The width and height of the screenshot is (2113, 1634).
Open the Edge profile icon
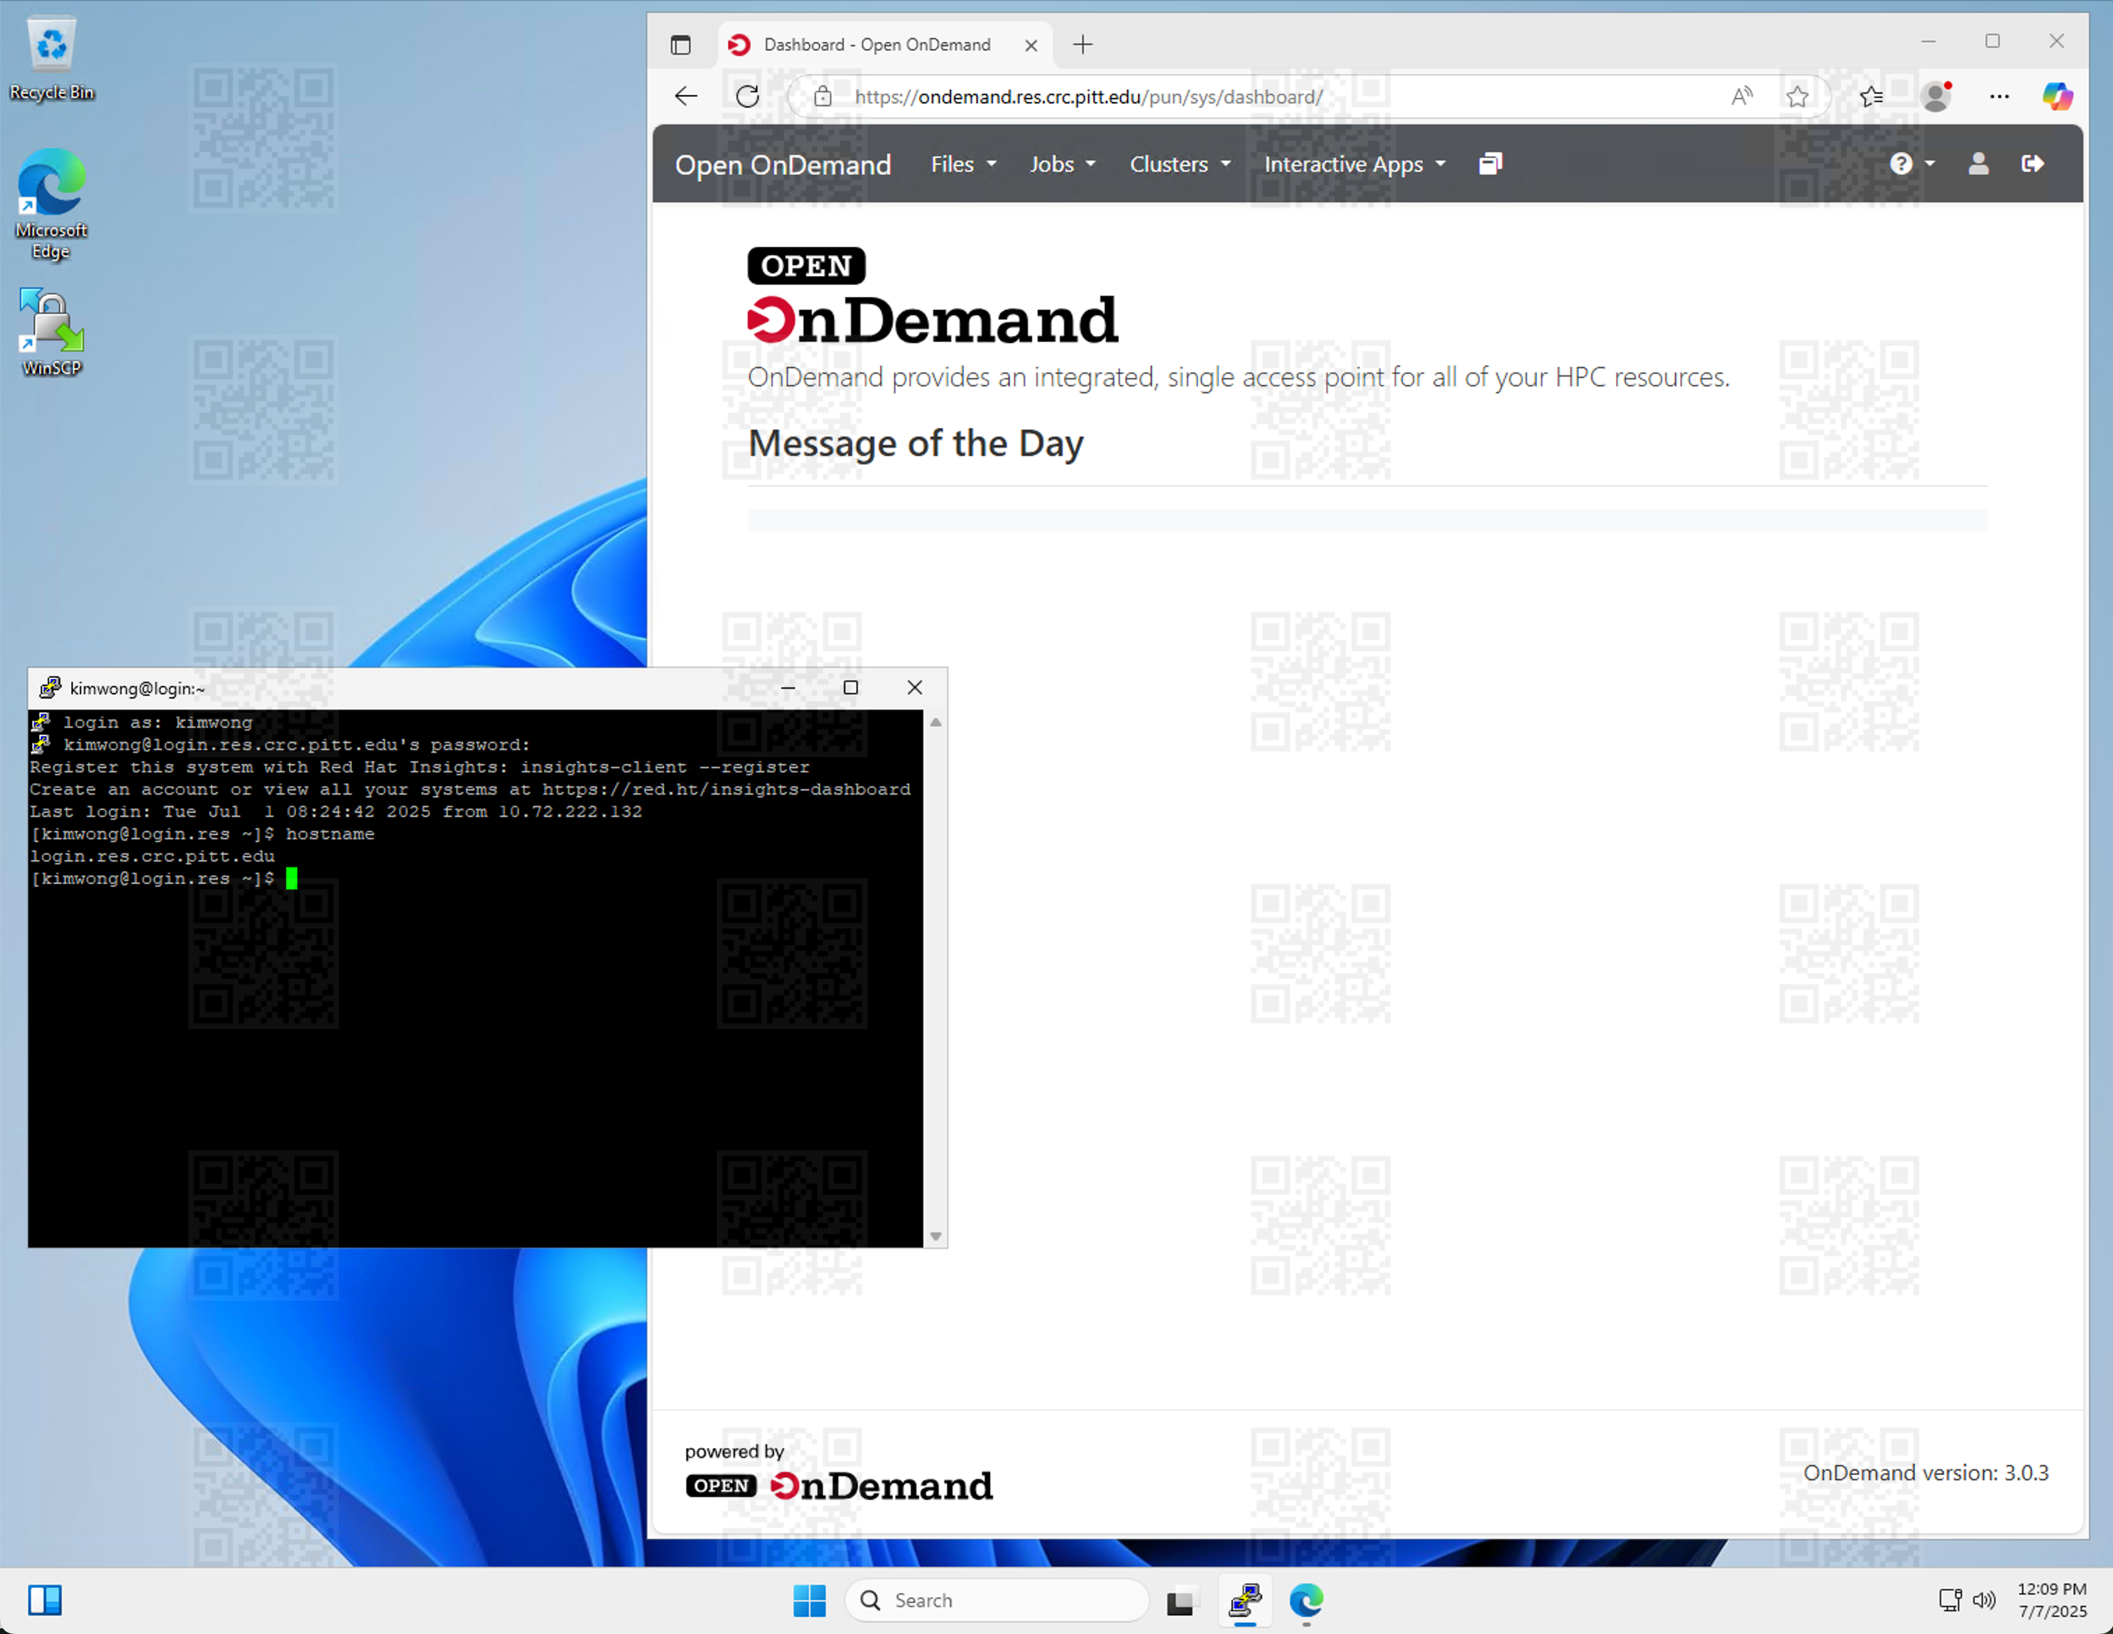(1936, 96)
